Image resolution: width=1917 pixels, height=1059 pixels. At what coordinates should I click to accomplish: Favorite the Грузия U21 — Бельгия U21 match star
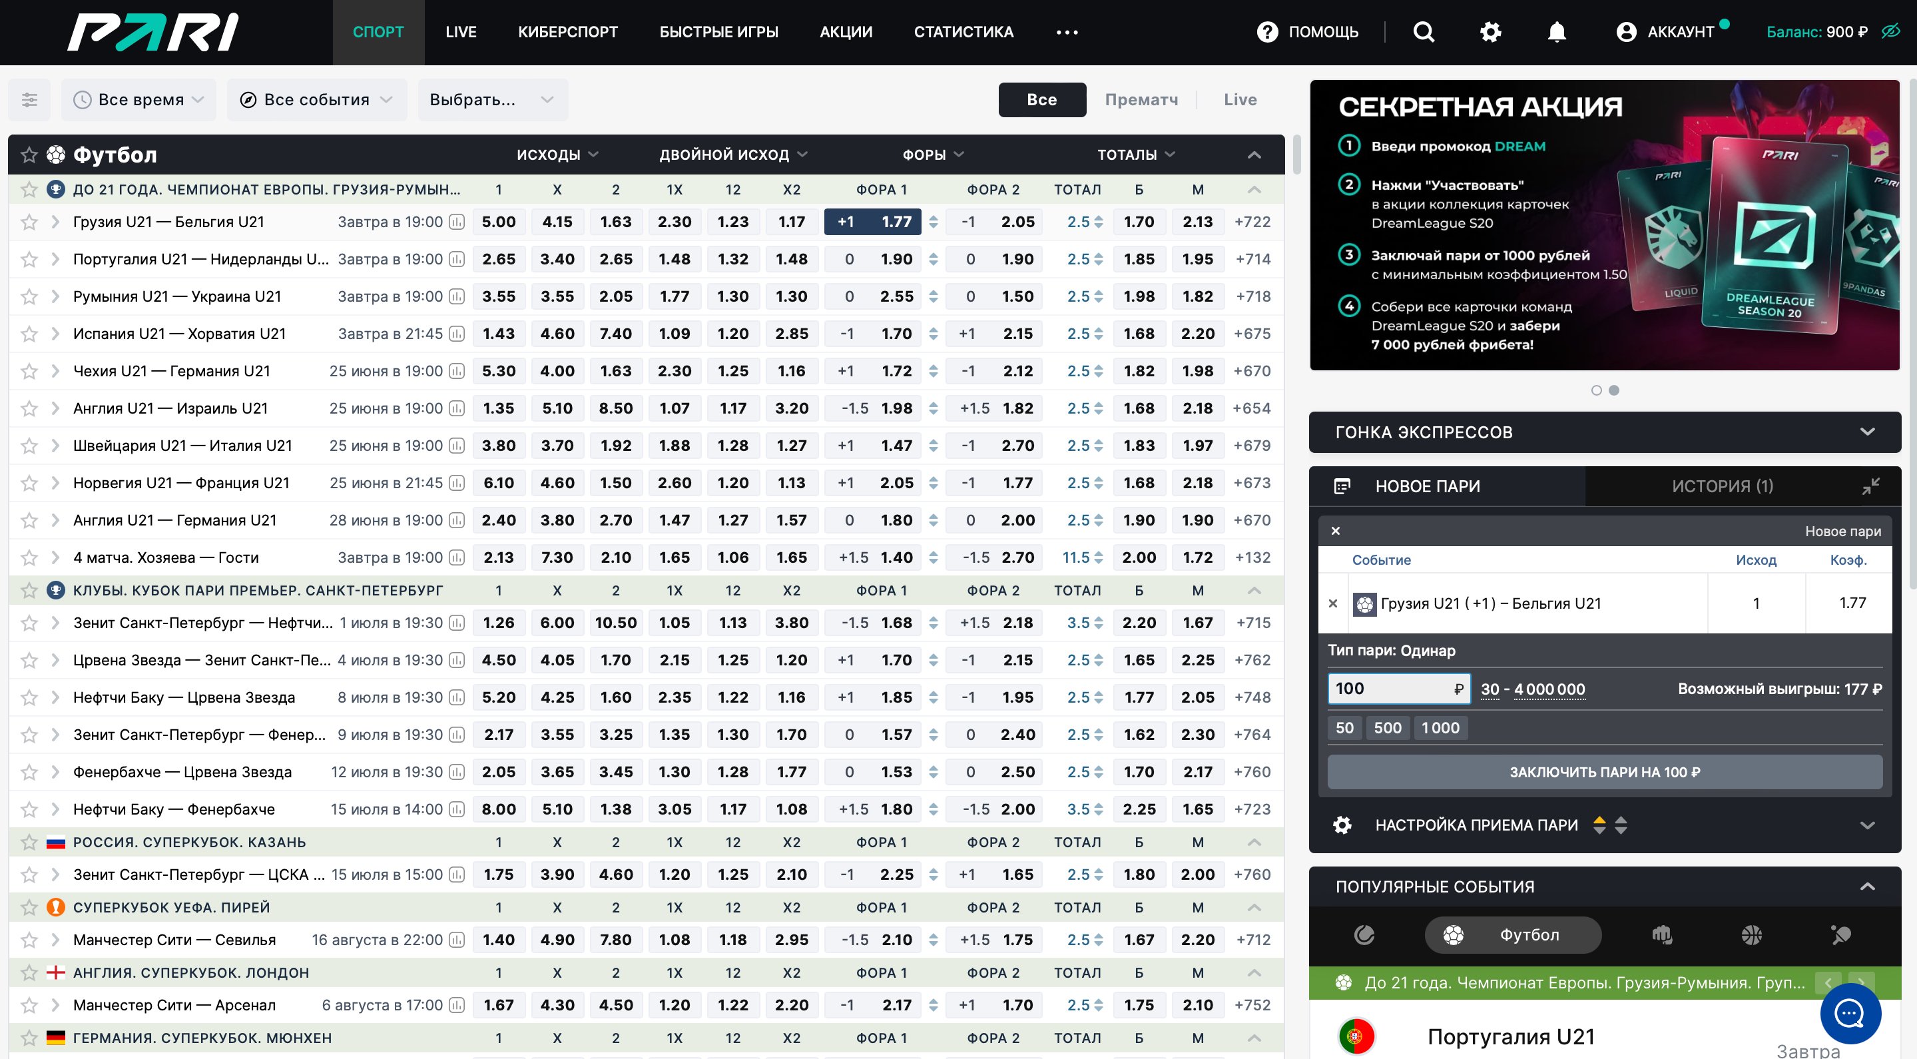[29, 222]
